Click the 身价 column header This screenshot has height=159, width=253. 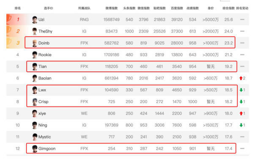pos(211,8)
